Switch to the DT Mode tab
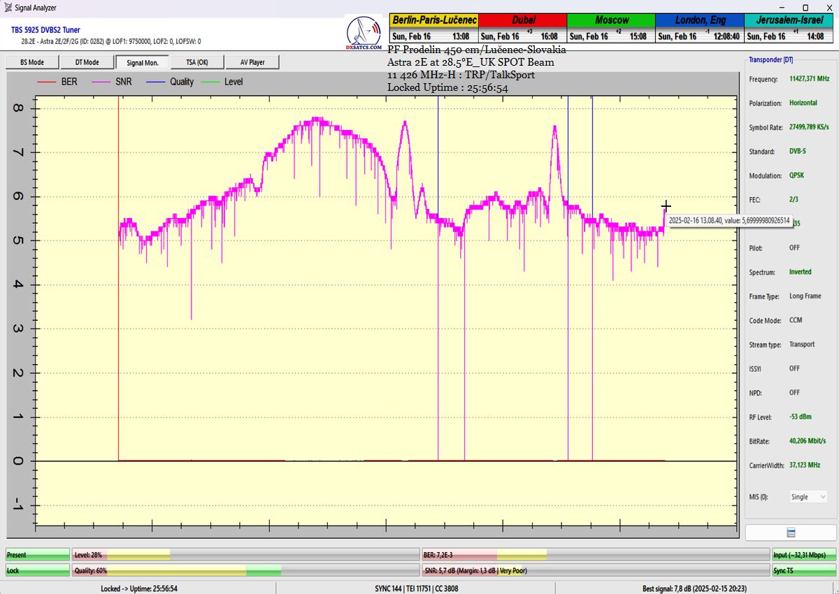Viewport: 839px width, 594px height. (87, 62)
